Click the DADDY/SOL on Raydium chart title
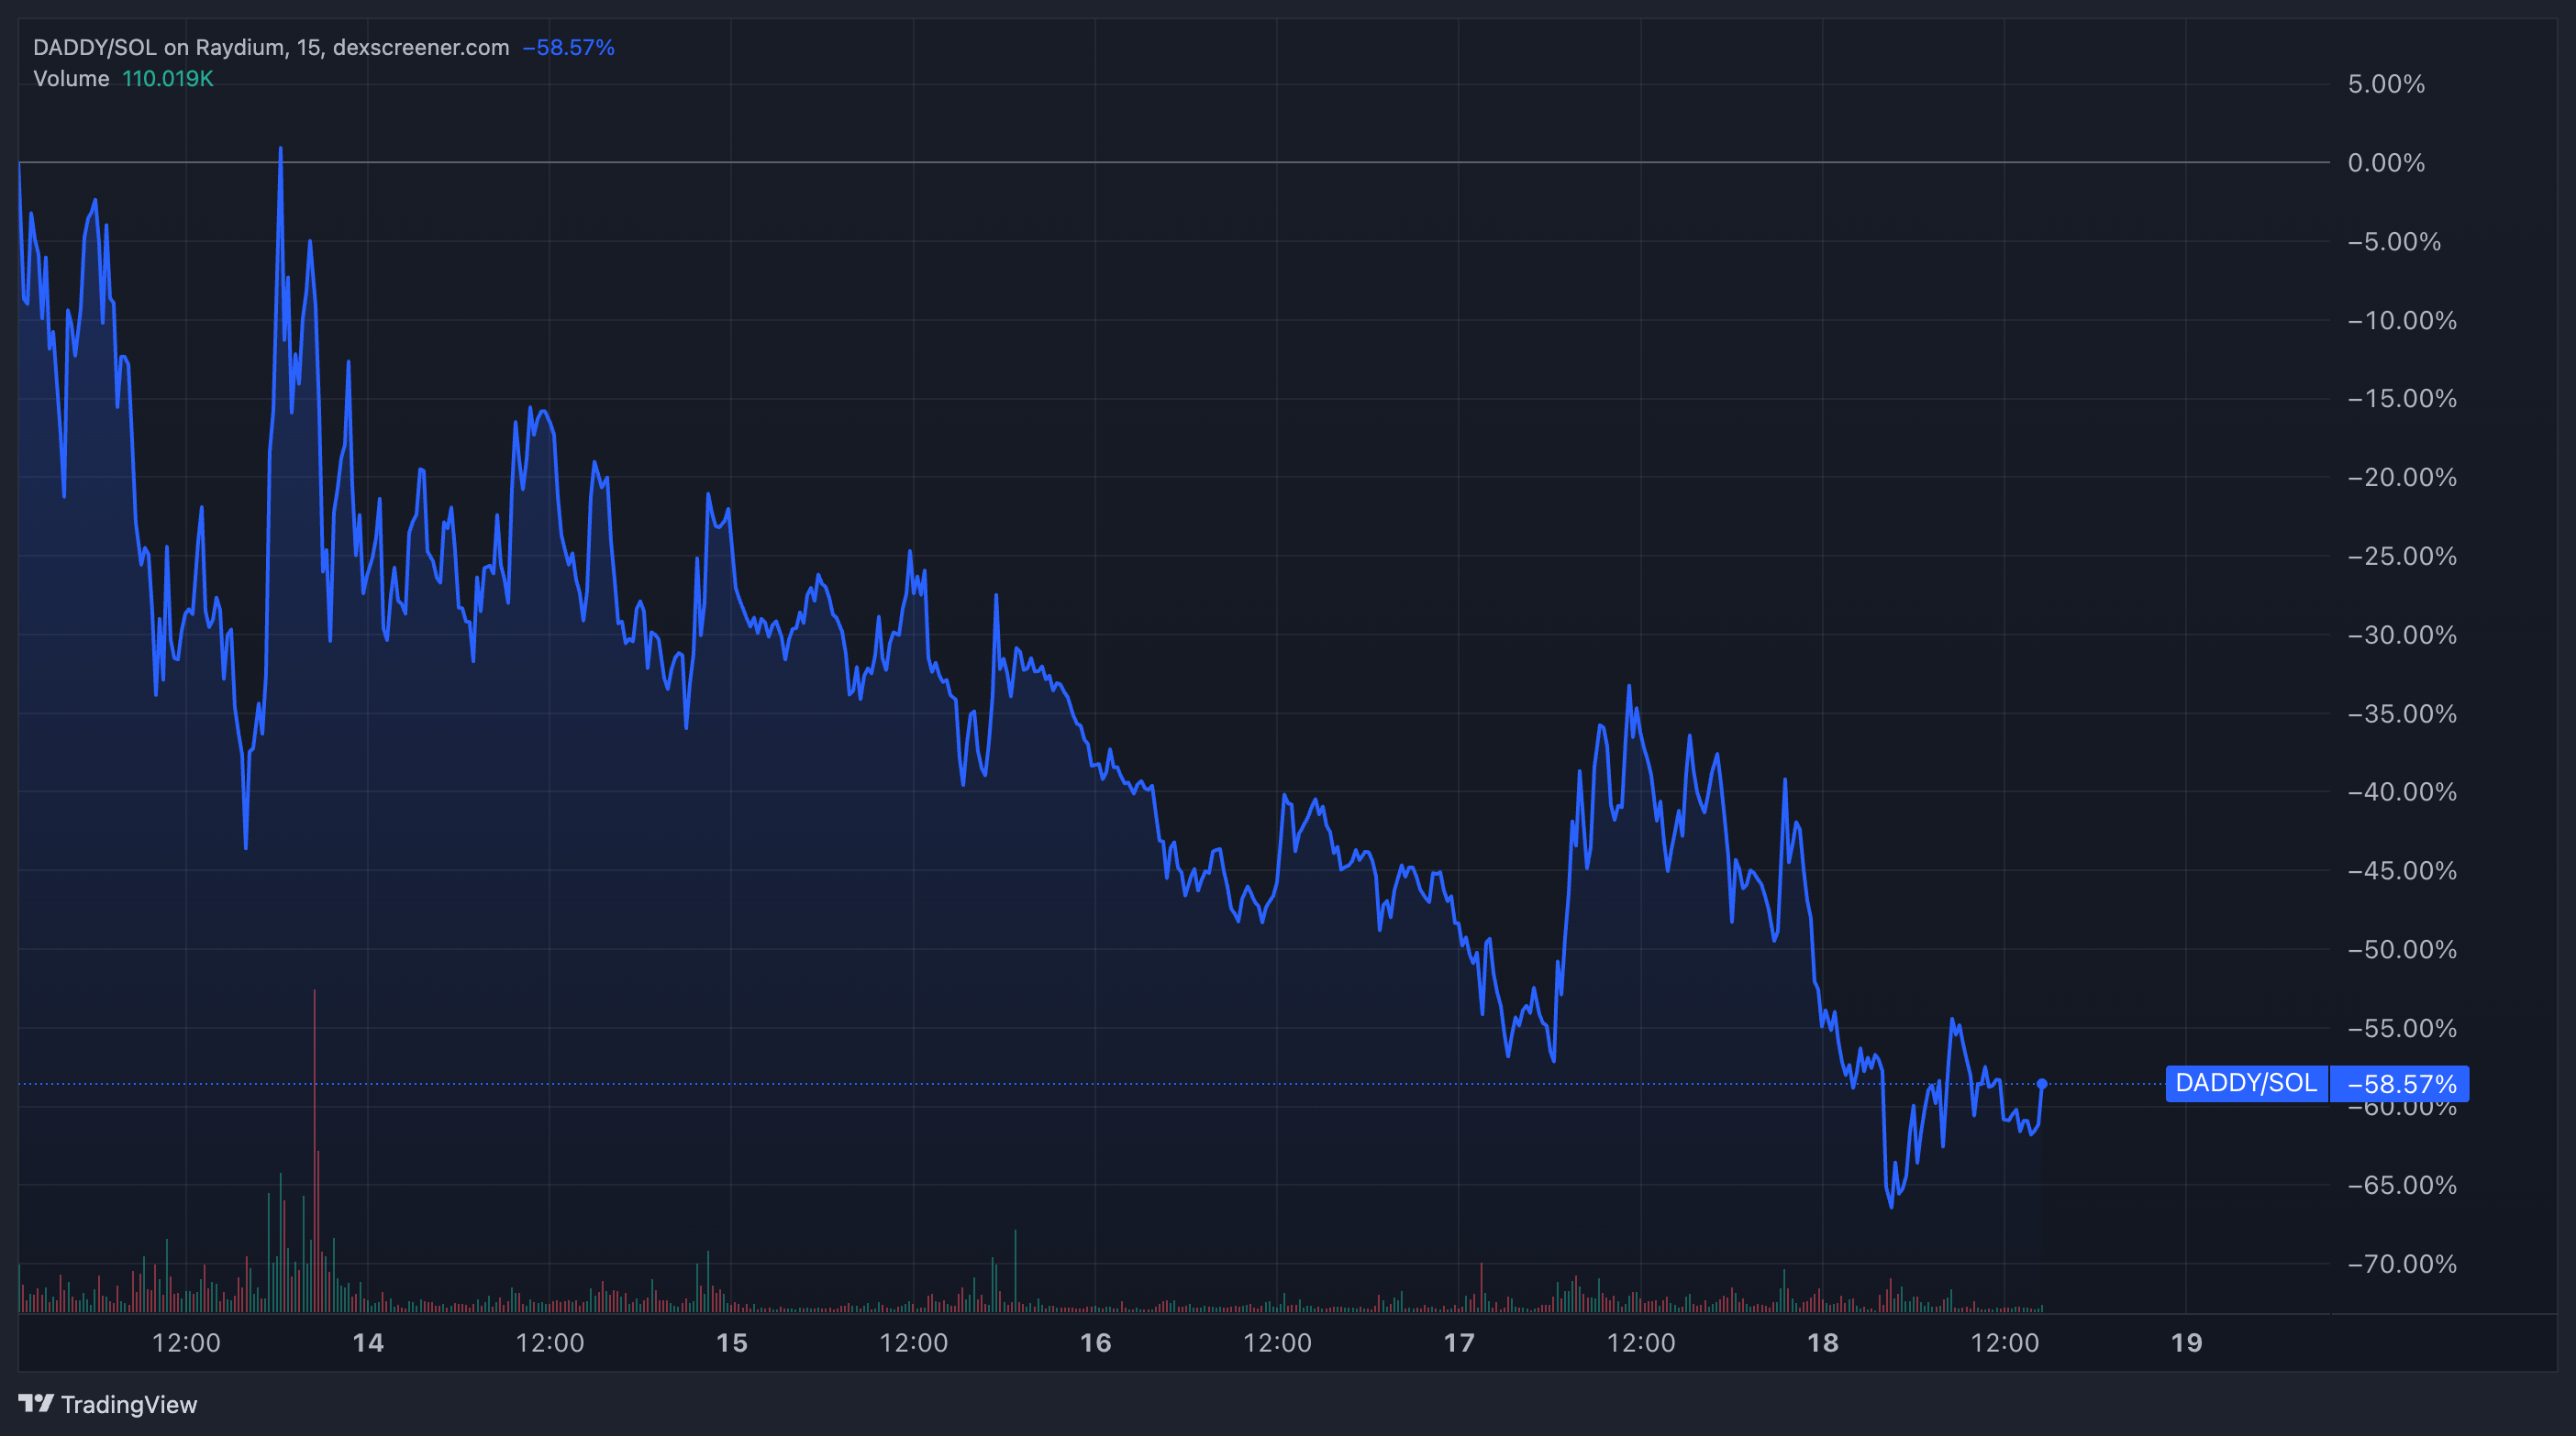The width and height of the screenshot is (2576, 1436). click(270, 47)
